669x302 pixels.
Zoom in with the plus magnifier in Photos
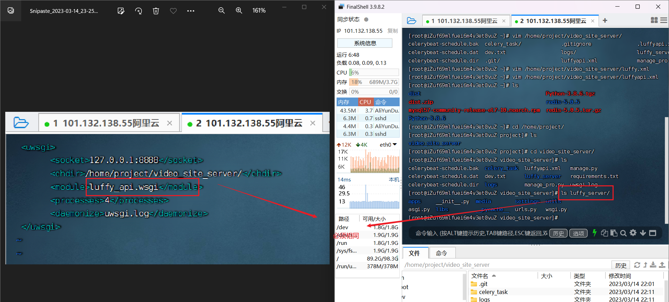[x=239, y=11]
